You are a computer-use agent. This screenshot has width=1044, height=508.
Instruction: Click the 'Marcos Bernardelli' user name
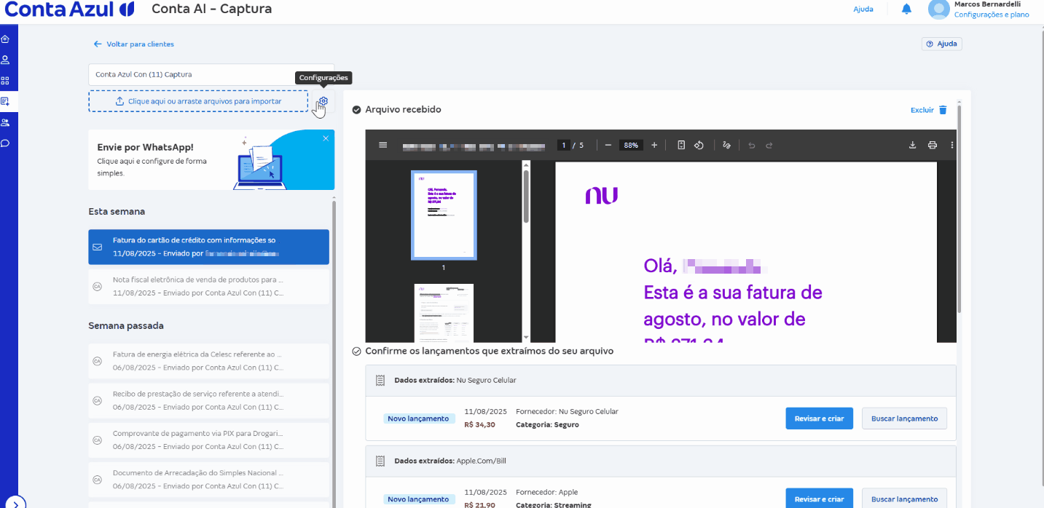987,4
